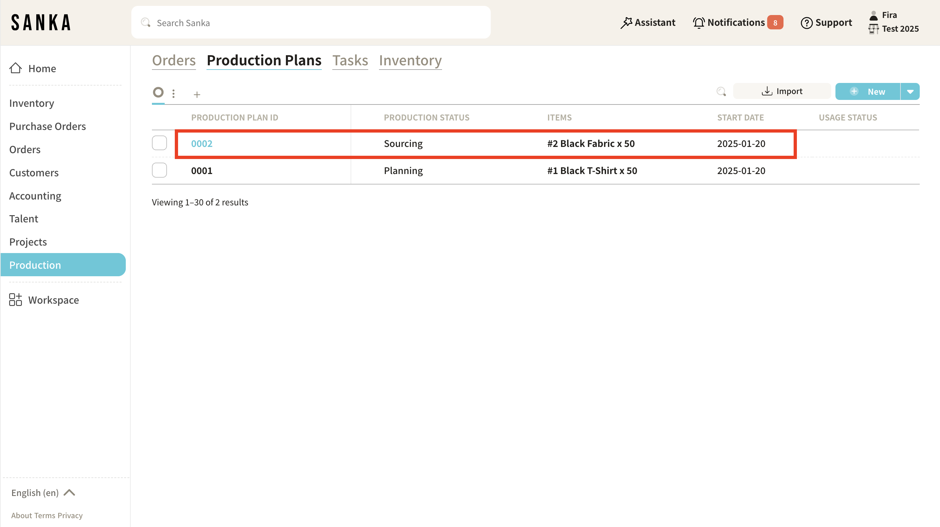Click the plus icon to add view
The height and width of the screenshot is (527, 940).
(197, 94)
